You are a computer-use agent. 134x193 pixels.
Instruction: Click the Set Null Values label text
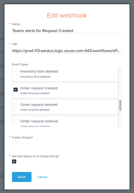[35, 156]
